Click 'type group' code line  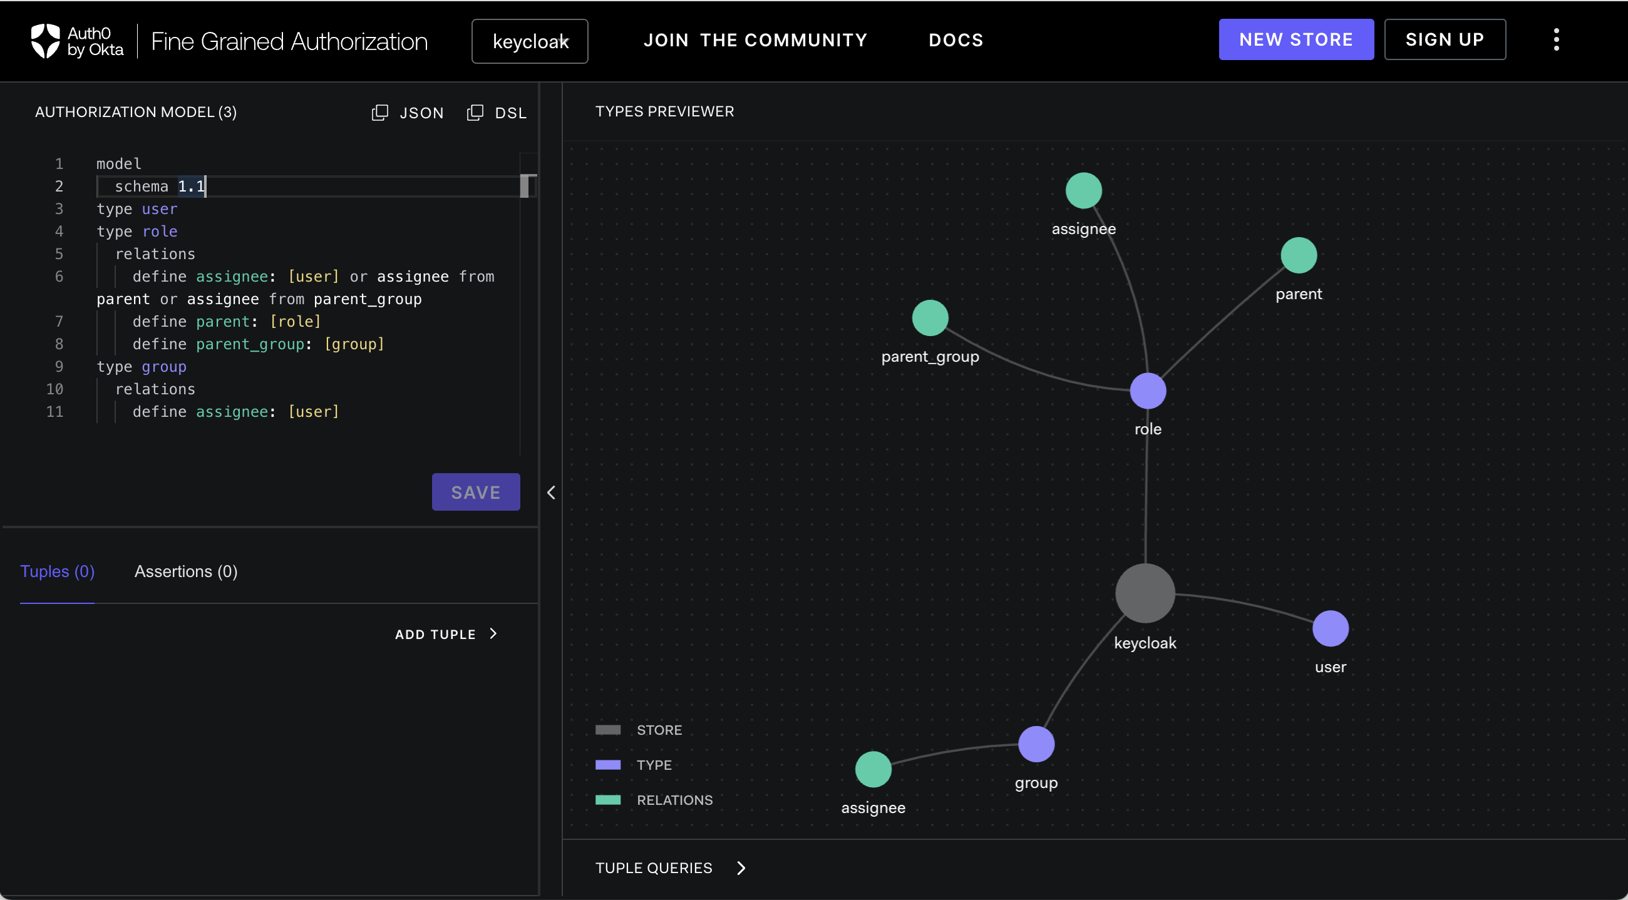click(x=141, y=366)
